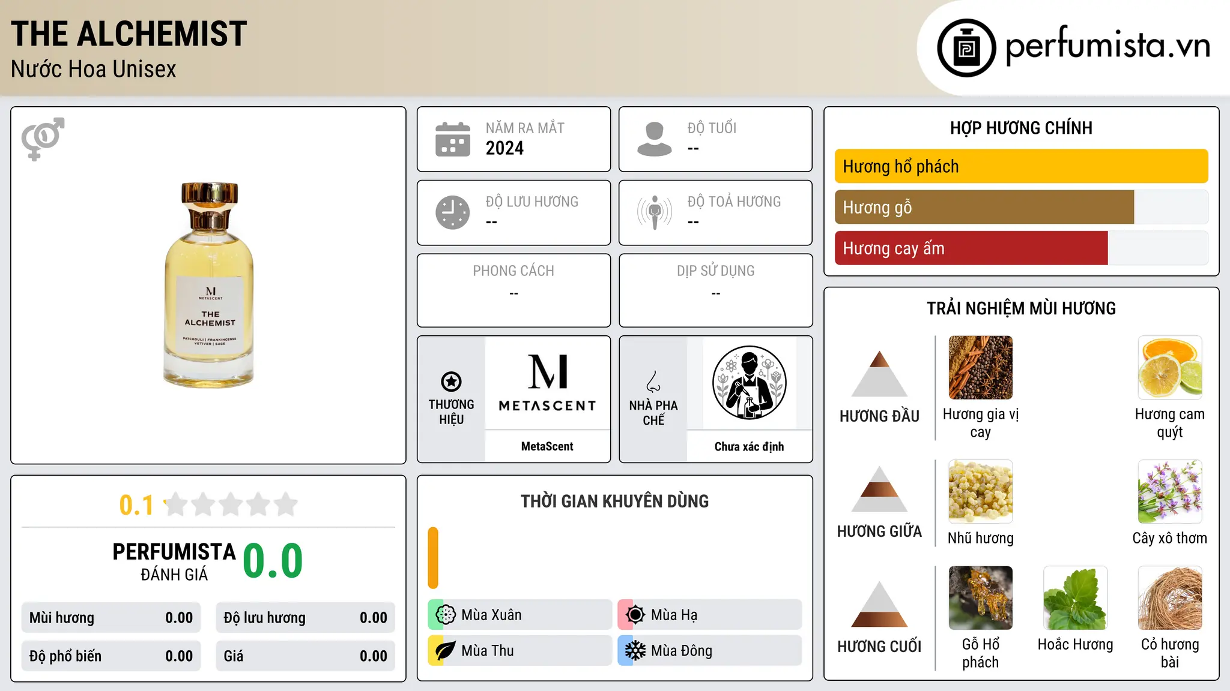The width and height of the screenshot is (1230, 691).
Task: Click the clock icon beside Độ lưu hương
Action: (453, 212)
